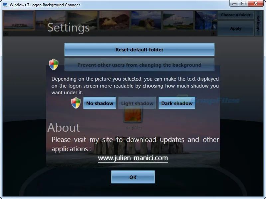Click the orange flower user picture
Image resolution: width=266 pixels, height=199 pixels.
133,115
